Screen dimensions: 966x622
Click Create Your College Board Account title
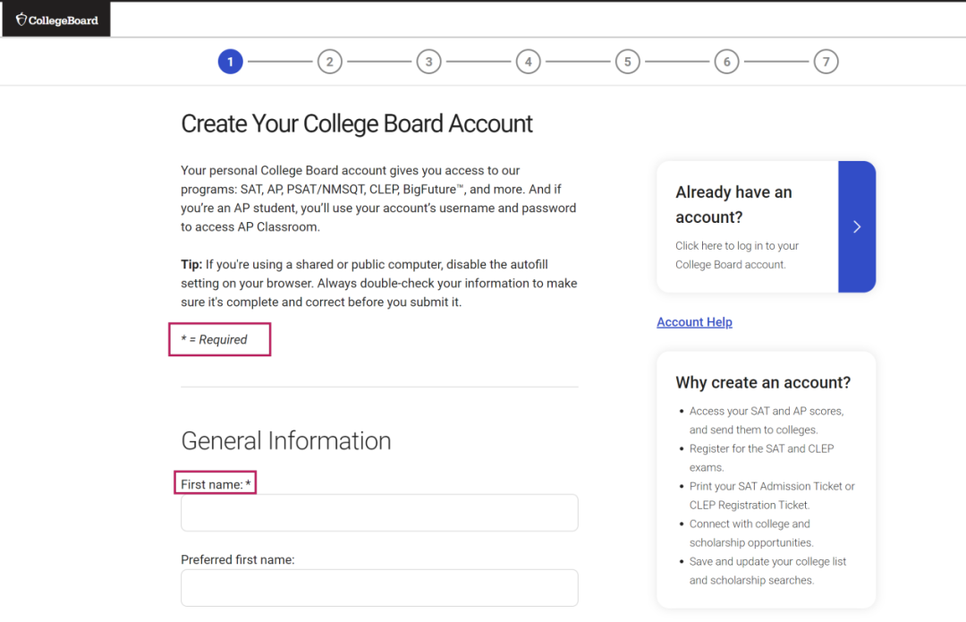coord(357,124)
